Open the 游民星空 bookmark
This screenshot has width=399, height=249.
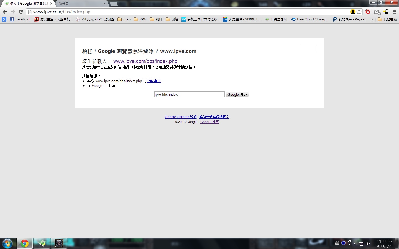(53, 19)
